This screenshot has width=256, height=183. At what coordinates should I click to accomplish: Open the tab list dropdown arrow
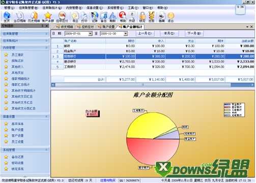click(x=247, y=27)
